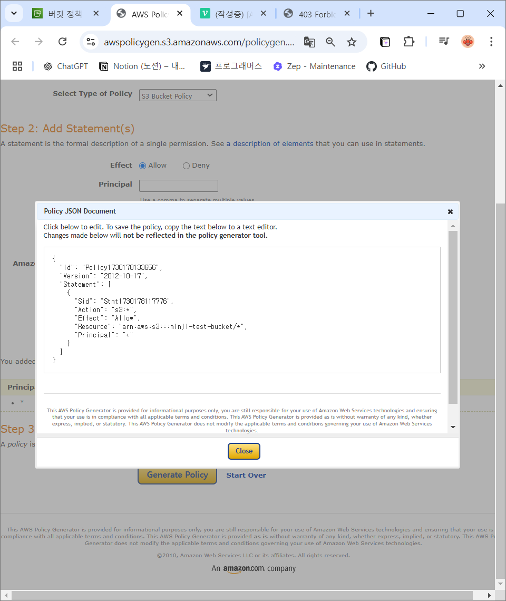Open a new browser tab
Viewport: 506px width, 601px height.
(x=371, y=14)
